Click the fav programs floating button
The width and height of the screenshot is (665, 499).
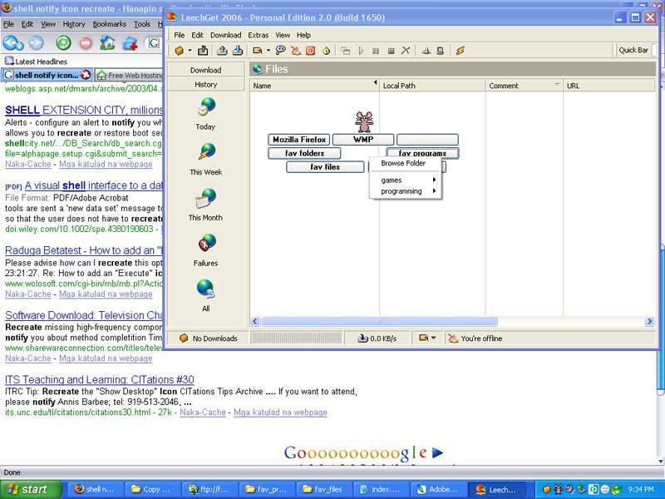click(x=422, y=153)
